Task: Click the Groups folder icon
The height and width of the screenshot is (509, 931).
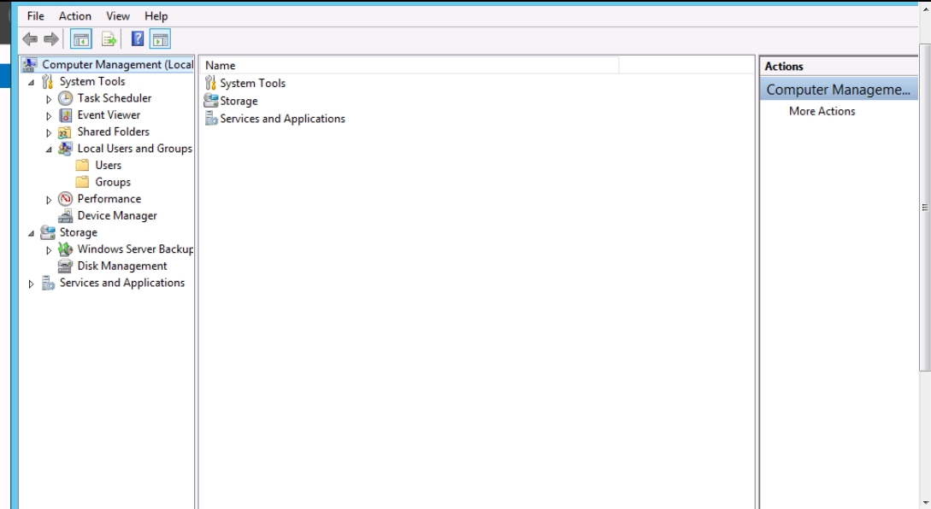Action: click(83, 182)
